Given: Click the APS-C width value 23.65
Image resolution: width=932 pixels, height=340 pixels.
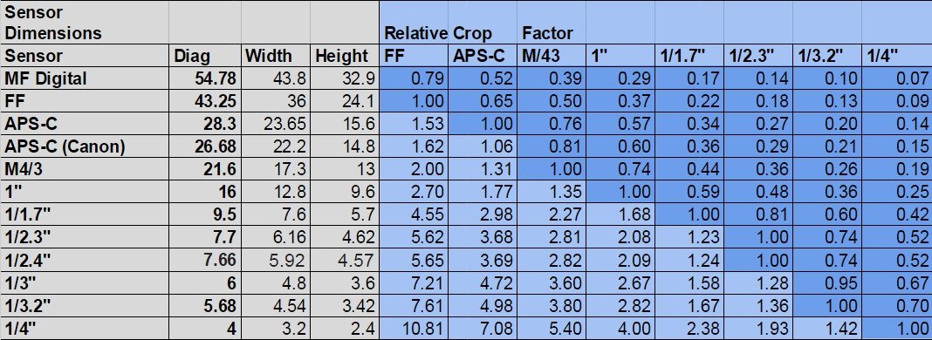Looking at the screenshot, I should [x=275, y=124].
